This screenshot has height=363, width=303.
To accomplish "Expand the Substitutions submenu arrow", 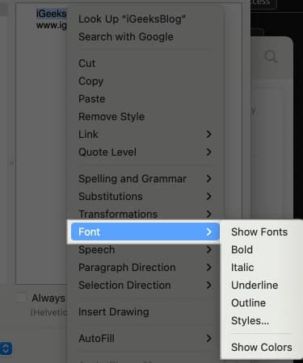I will (208, 197).
